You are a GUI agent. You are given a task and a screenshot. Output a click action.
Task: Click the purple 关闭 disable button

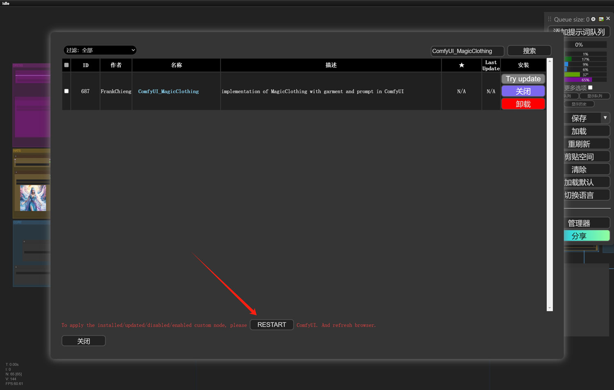pyautogui.click(x=523, y=91)
